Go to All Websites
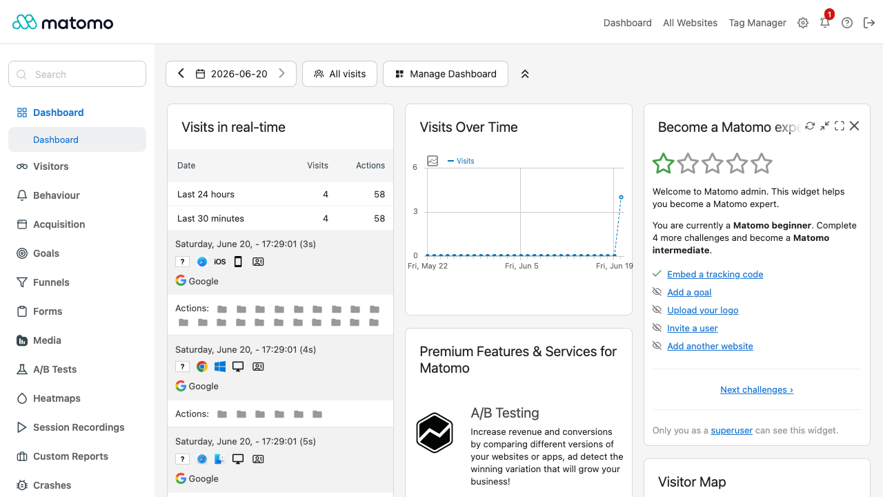This screenshot has height=497, width=883. 690,23
